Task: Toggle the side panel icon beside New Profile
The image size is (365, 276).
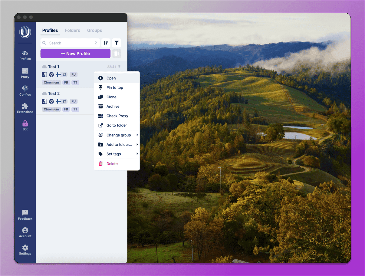Action: pos(117,54)
